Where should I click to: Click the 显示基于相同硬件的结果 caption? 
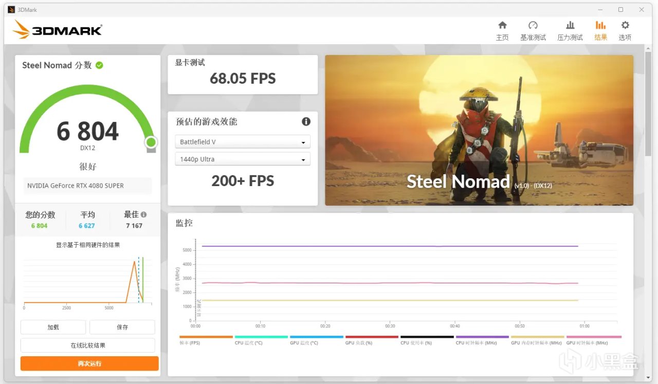pos(88,245)
